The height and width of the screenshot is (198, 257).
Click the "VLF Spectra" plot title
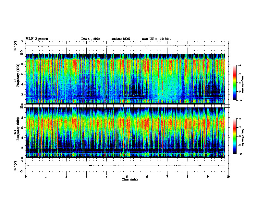[x=37, y=39]
